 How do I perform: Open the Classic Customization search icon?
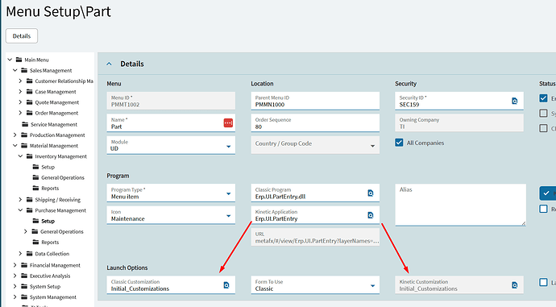[x=226, y=285]
